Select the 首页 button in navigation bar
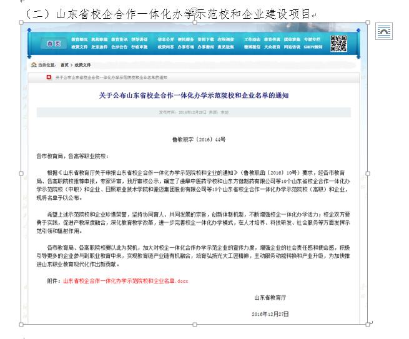Image resolution: width=409 pixels, height=339 pixels. (x=54, y=44)
